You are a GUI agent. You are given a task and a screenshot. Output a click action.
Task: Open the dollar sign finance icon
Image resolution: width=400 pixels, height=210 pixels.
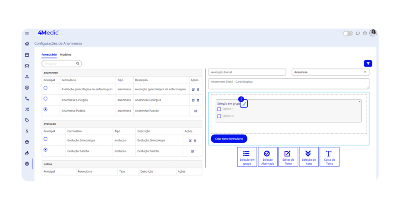point(27,131)
